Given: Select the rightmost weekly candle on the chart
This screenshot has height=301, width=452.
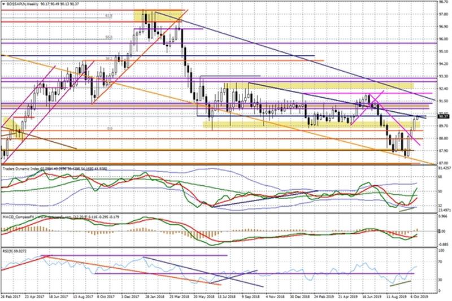Looking at the screenshot, I should click(x=419, y=118).
